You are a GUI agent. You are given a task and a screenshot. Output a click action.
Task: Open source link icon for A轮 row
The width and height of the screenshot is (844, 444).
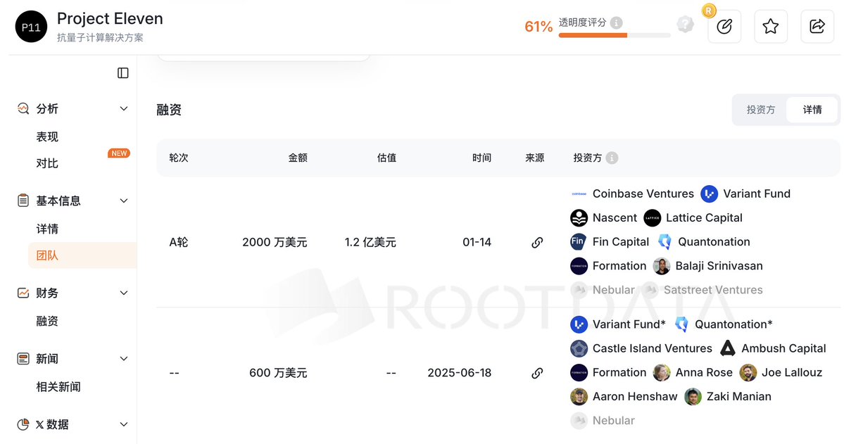(536, 242)
